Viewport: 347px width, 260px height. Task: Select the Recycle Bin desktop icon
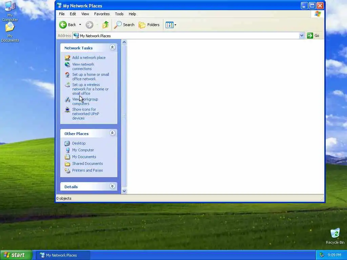pyautogui.click(x=335, y=236)
